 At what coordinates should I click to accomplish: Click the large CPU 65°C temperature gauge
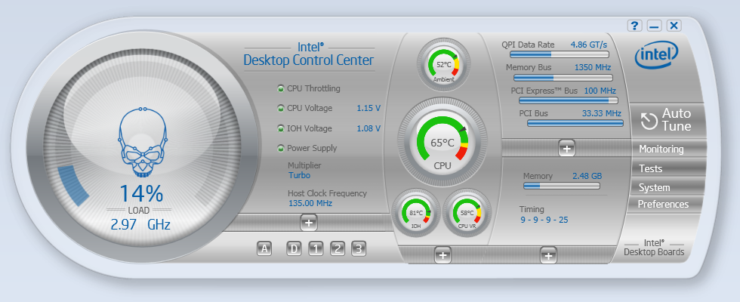click(x=442, y=143)
